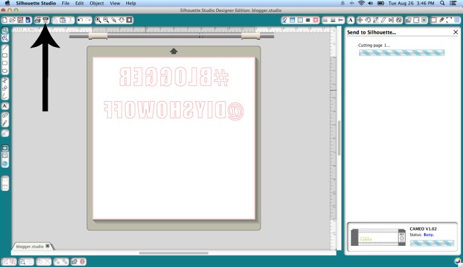Viewport: 463px width, 267px height.
Task: Open the Text Style panel icon
Action: click(x=350, y=20)
